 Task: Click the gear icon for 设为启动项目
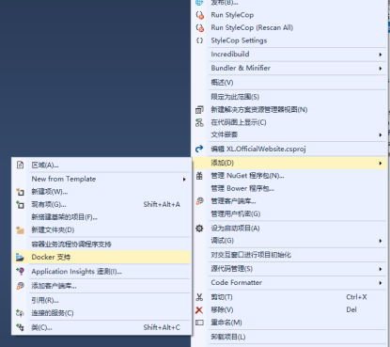pyautogui.click(x=199, y=229)
